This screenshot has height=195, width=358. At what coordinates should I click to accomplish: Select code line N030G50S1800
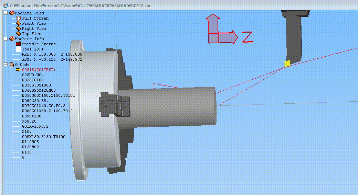[36, 85]
